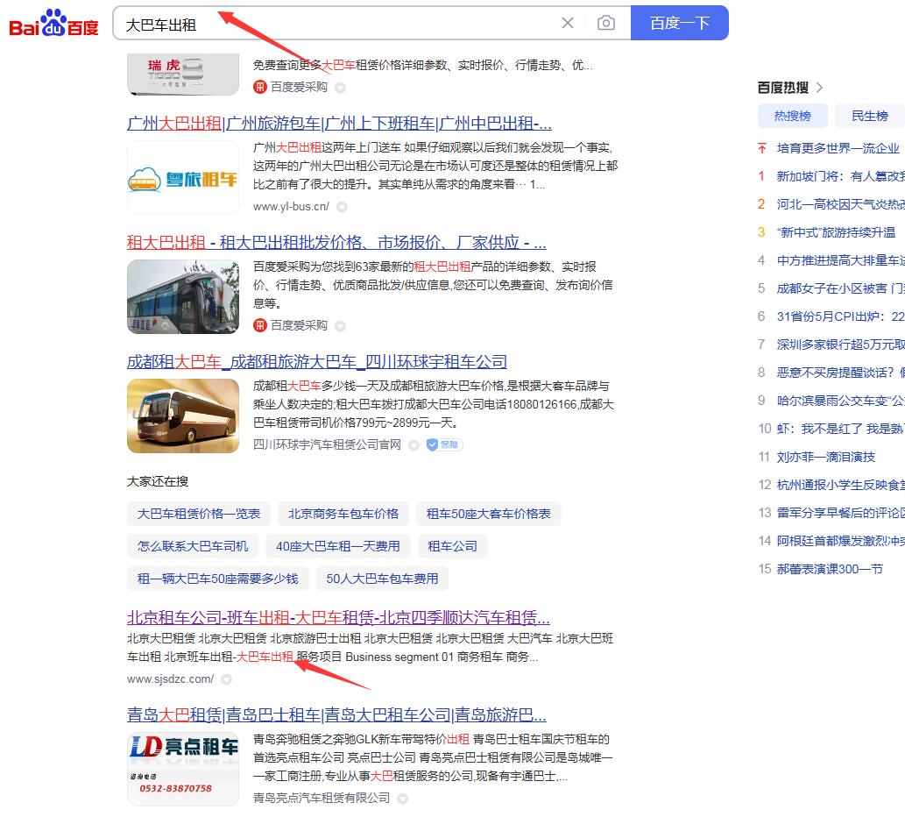Open the brown coach bus thumbnail

coord(183,416)
